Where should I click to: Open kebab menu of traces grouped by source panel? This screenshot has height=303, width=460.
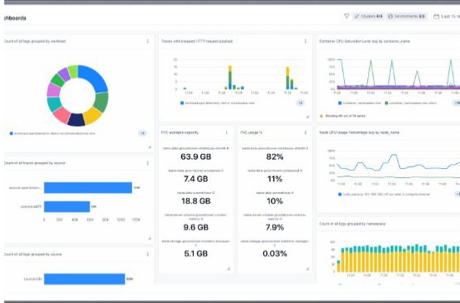pos(148,163)
